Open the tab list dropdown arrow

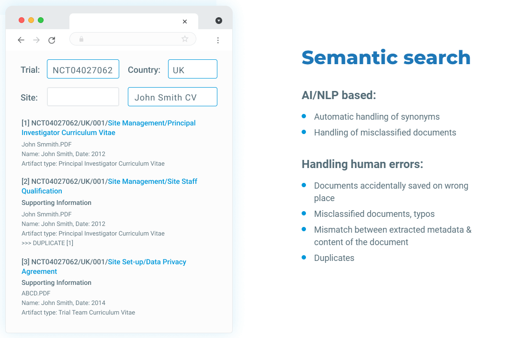[x=219, y=21]
